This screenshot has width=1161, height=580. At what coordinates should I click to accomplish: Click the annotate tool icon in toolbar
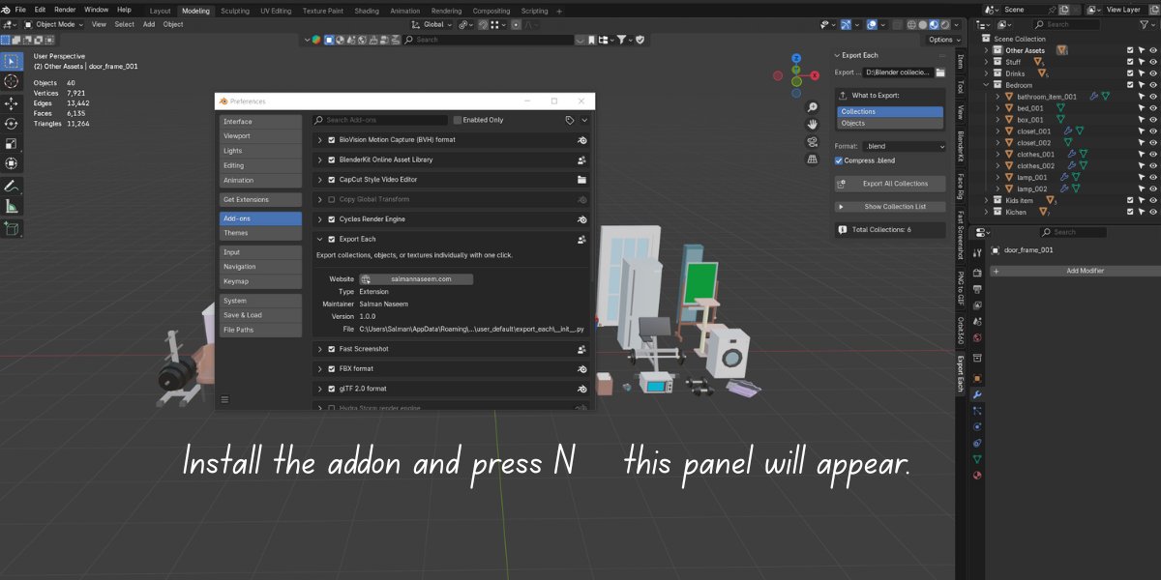click(12, 188)
